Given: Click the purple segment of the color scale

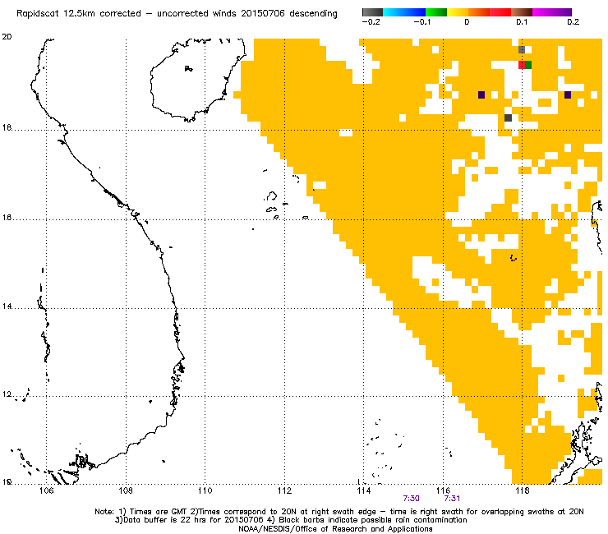Looking at the screenshot, I should click(562, 12).
